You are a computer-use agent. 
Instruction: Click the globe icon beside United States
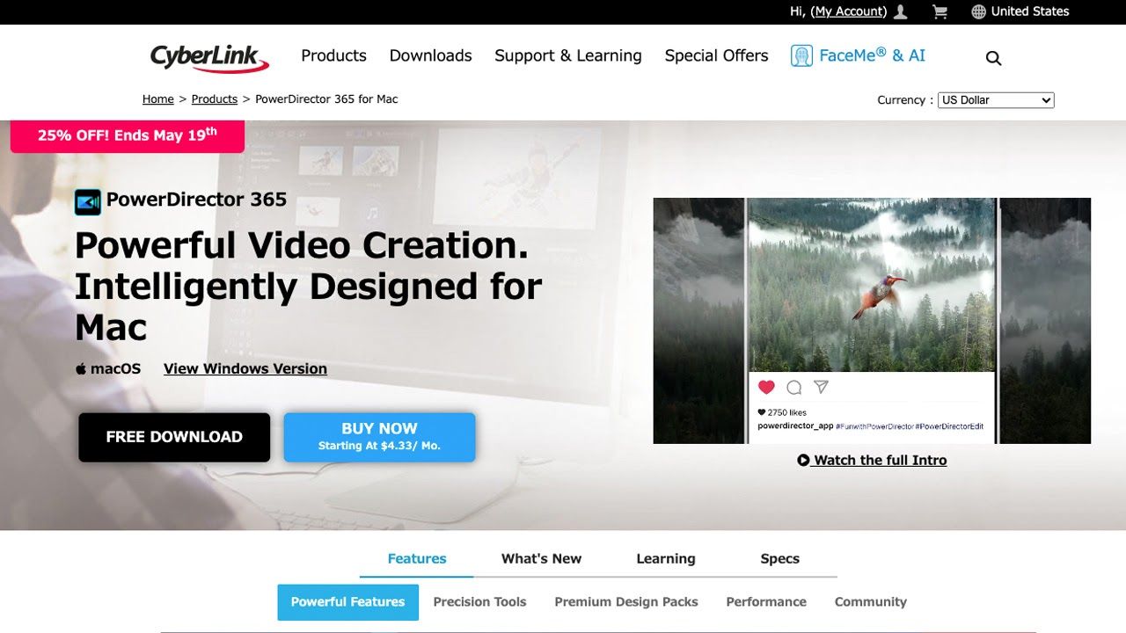pos(976,11)
